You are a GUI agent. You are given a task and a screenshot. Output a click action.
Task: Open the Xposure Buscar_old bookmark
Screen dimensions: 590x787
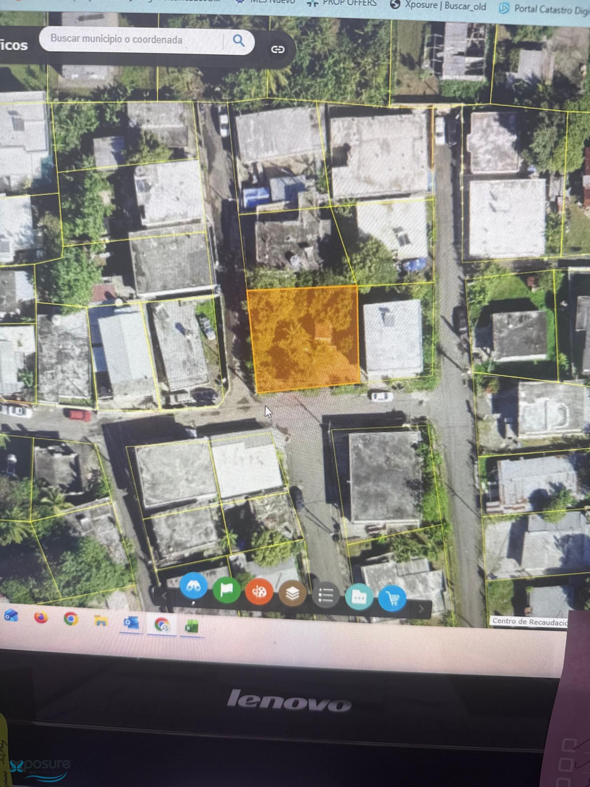tap(439, 6)
